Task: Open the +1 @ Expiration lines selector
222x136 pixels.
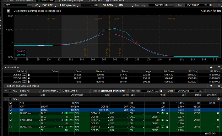Action: (68, 5)
